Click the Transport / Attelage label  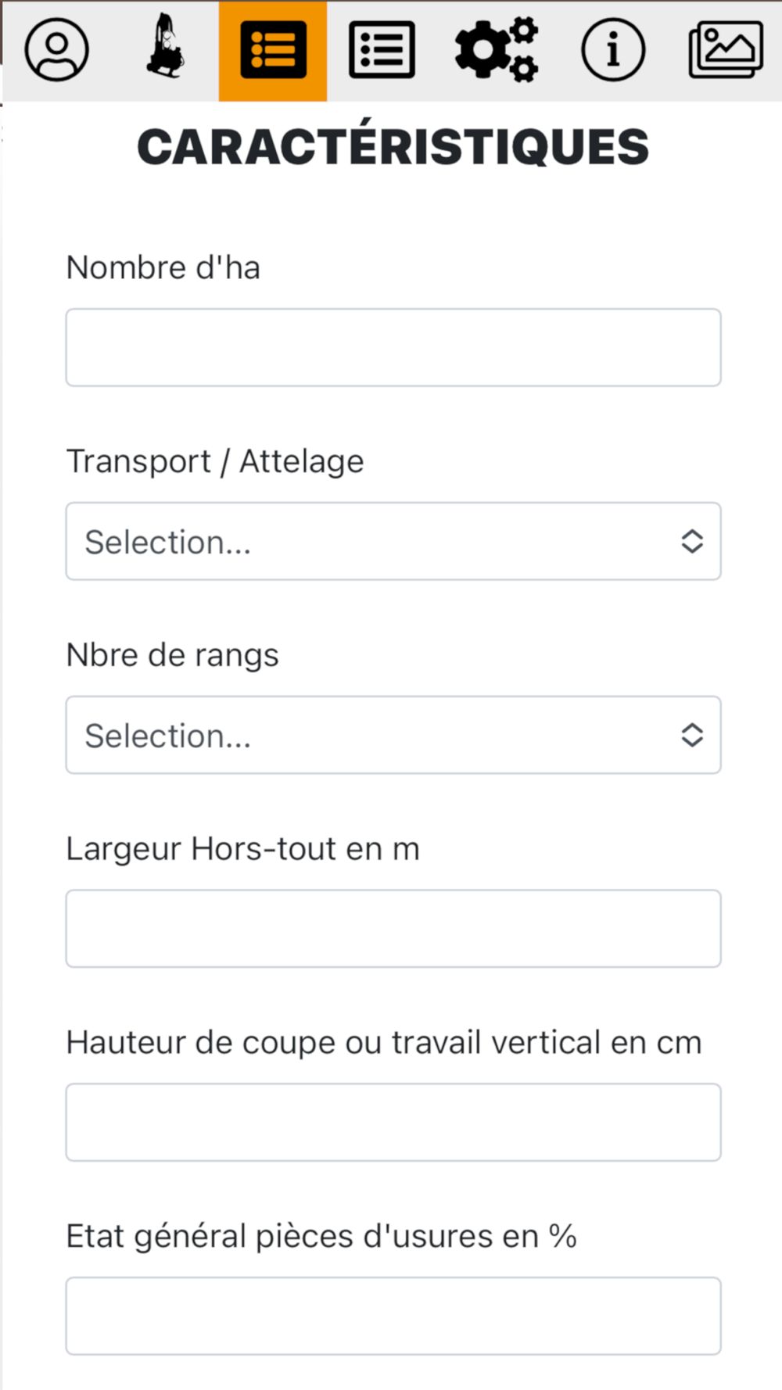pos(215,461)
